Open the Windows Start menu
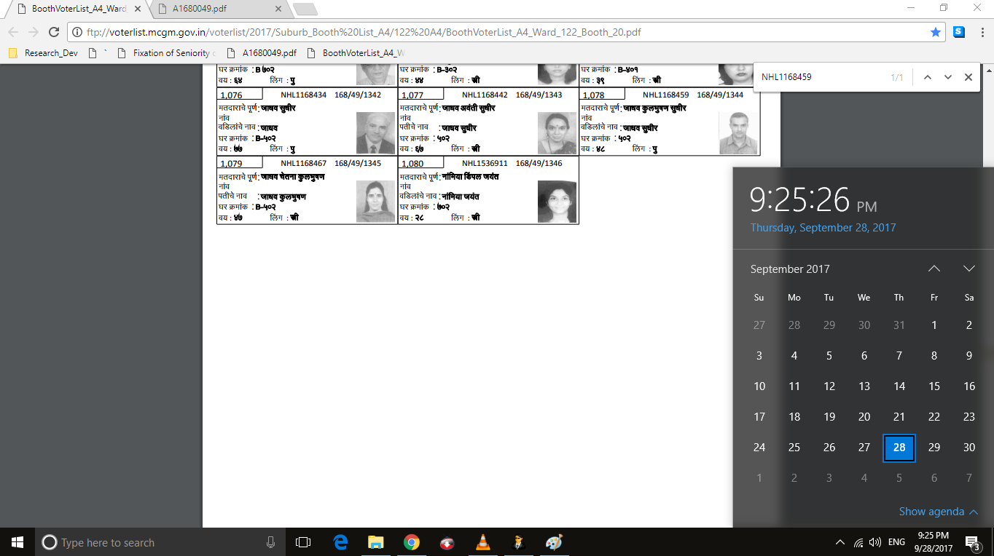Image resolution: width=994 pixels, height=556 pixels. click(x=17, y=542)
